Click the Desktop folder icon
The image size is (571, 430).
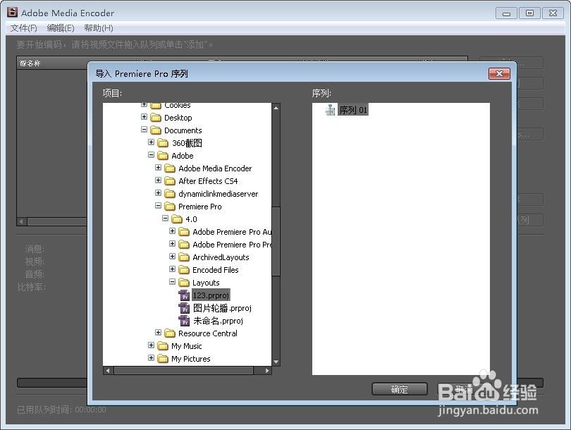click(x=156, y=118)
